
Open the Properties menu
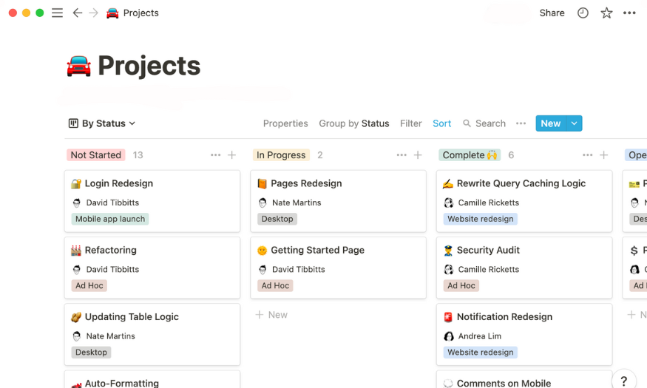[x=285, y=123]
